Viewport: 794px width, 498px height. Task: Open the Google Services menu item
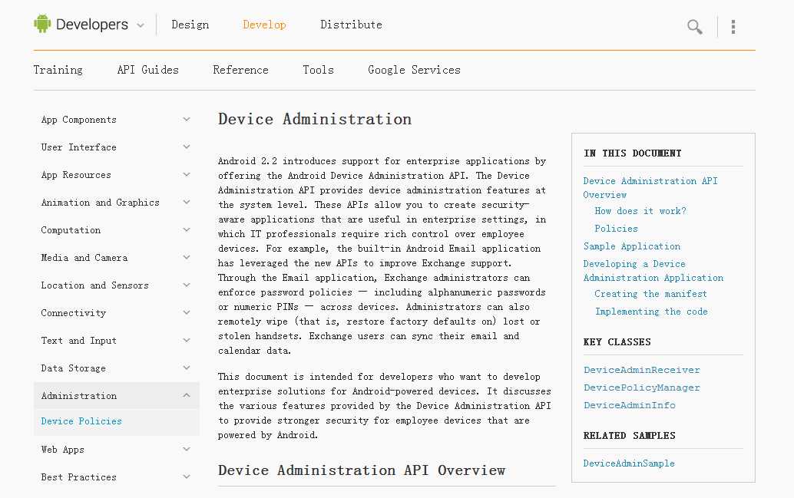coord(414,70)
